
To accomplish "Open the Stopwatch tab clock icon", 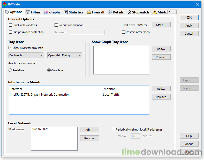I will [x=129, y=12].
